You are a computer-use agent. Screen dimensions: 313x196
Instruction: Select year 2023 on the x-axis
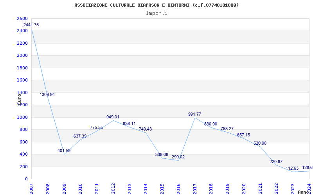point(293,189)
